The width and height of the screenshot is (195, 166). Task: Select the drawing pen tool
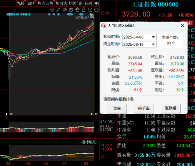[58, 10]
